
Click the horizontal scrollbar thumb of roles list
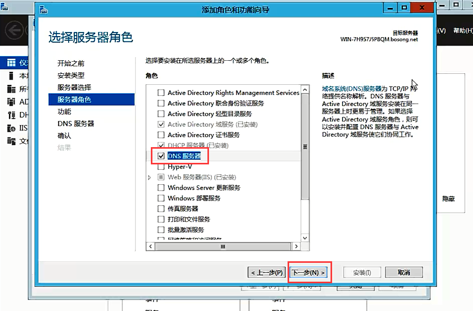click(223, 247)
